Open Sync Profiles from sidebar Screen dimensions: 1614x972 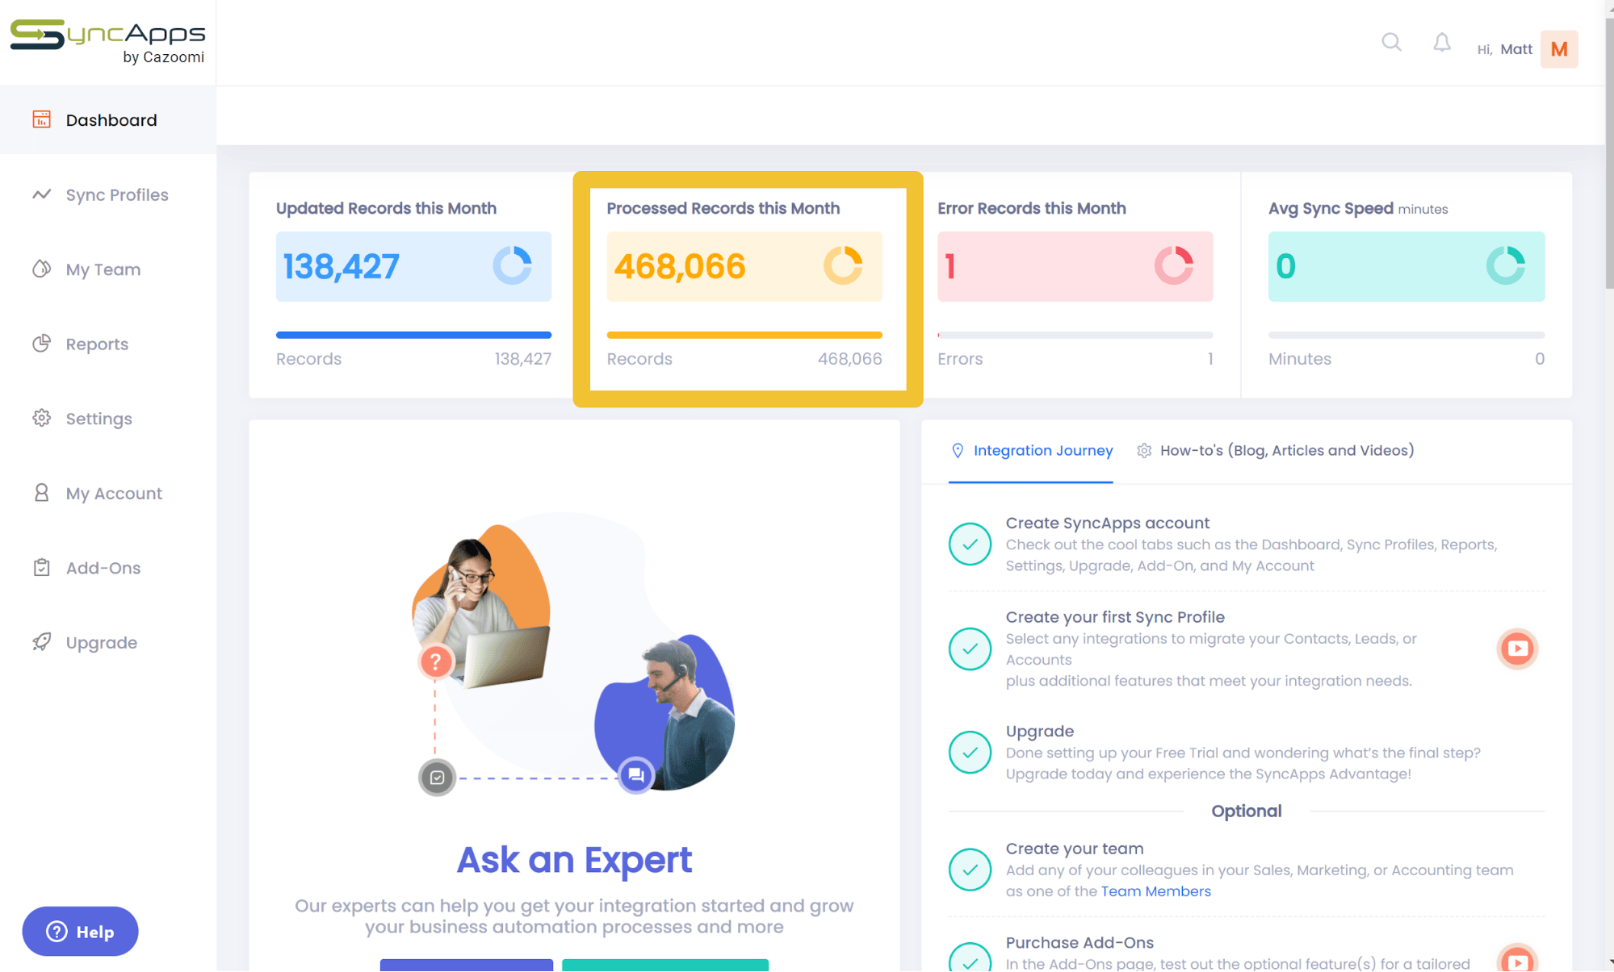pos(118,194)
